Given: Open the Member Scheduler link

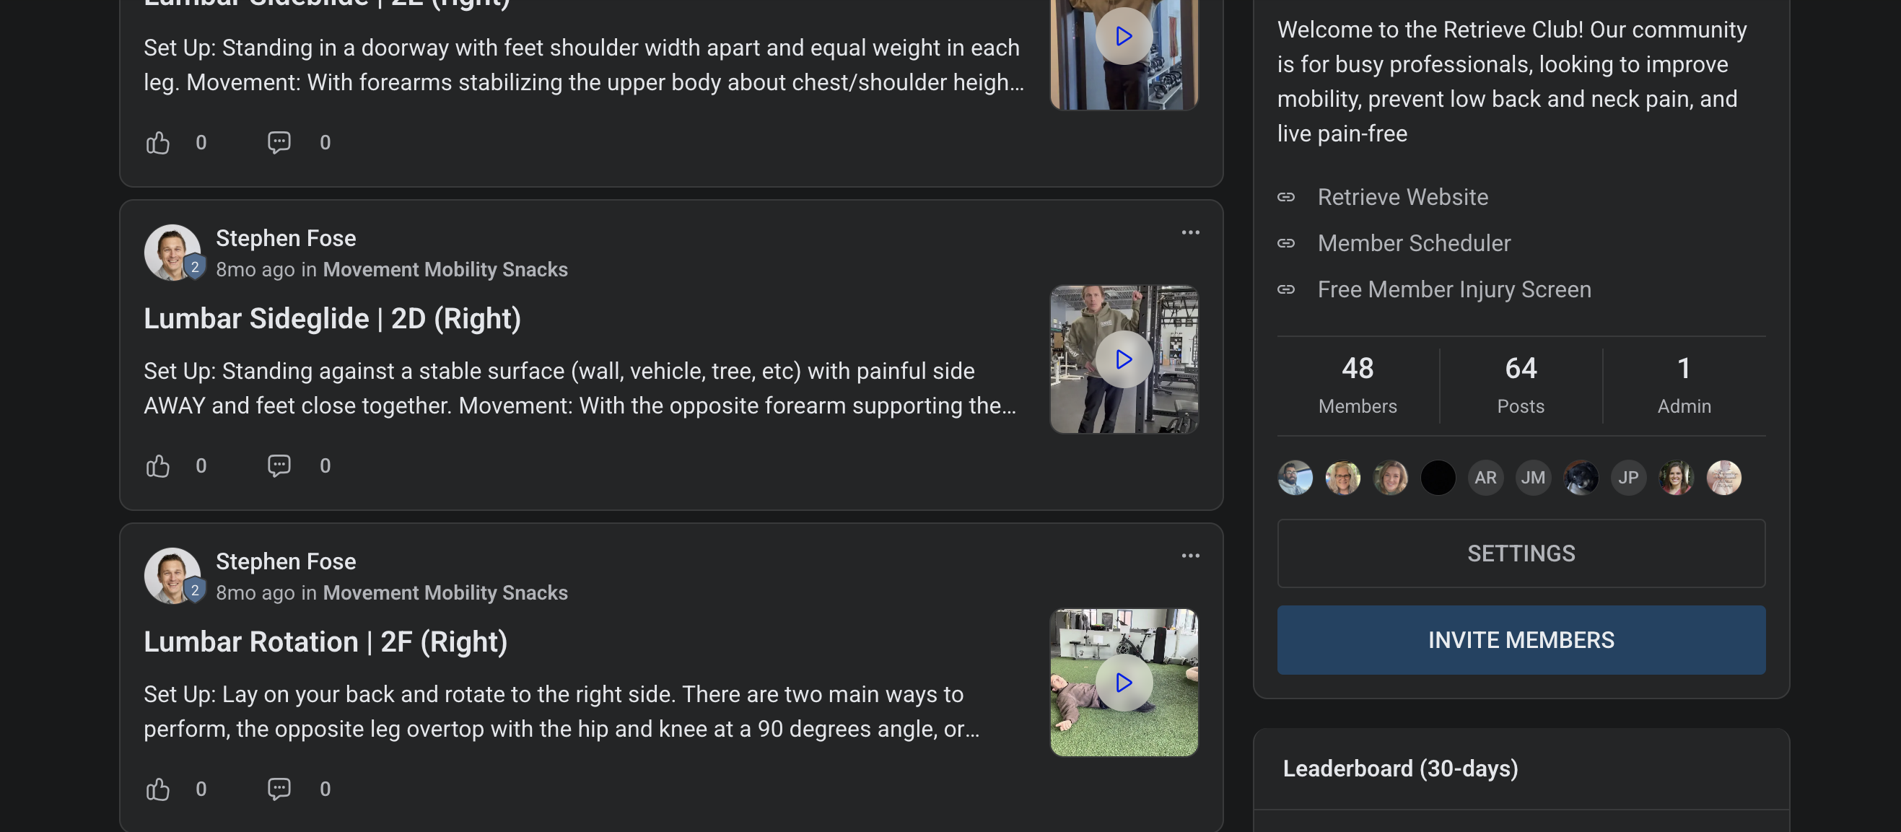Looking at the screenshot, I should pyautogui.click(x=1413, y=243).
